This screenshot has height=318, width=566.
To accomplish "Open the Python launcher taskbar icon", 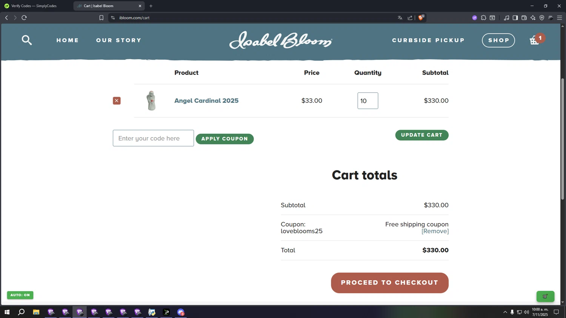I will (152, 312).
